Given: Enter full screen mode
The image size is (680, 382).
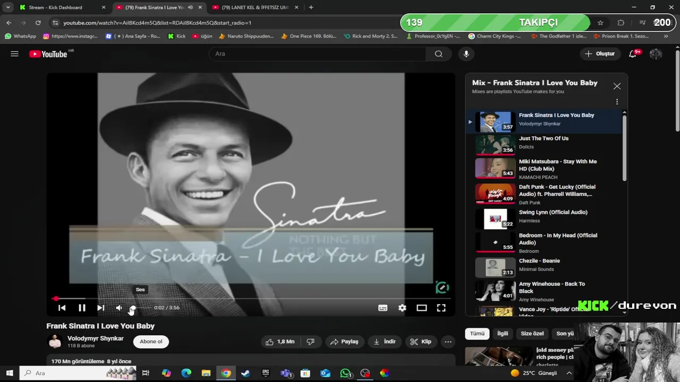Looking at the screenshot, I should click(441, 308).
